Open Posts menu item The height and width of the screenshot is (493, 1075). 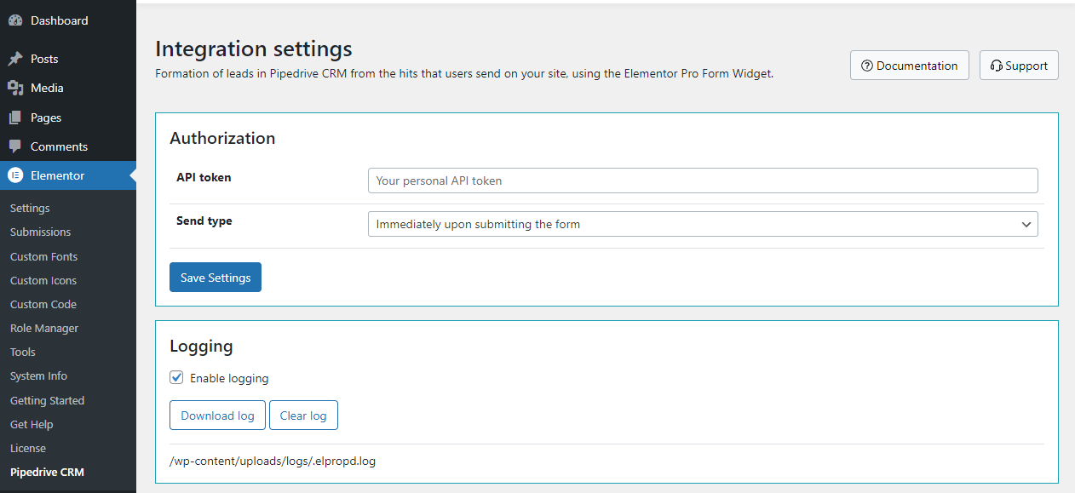68,59
